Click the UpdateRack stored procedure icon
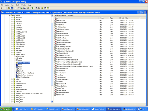The width and height of the screenshot is (148, 111). [55, 95]
